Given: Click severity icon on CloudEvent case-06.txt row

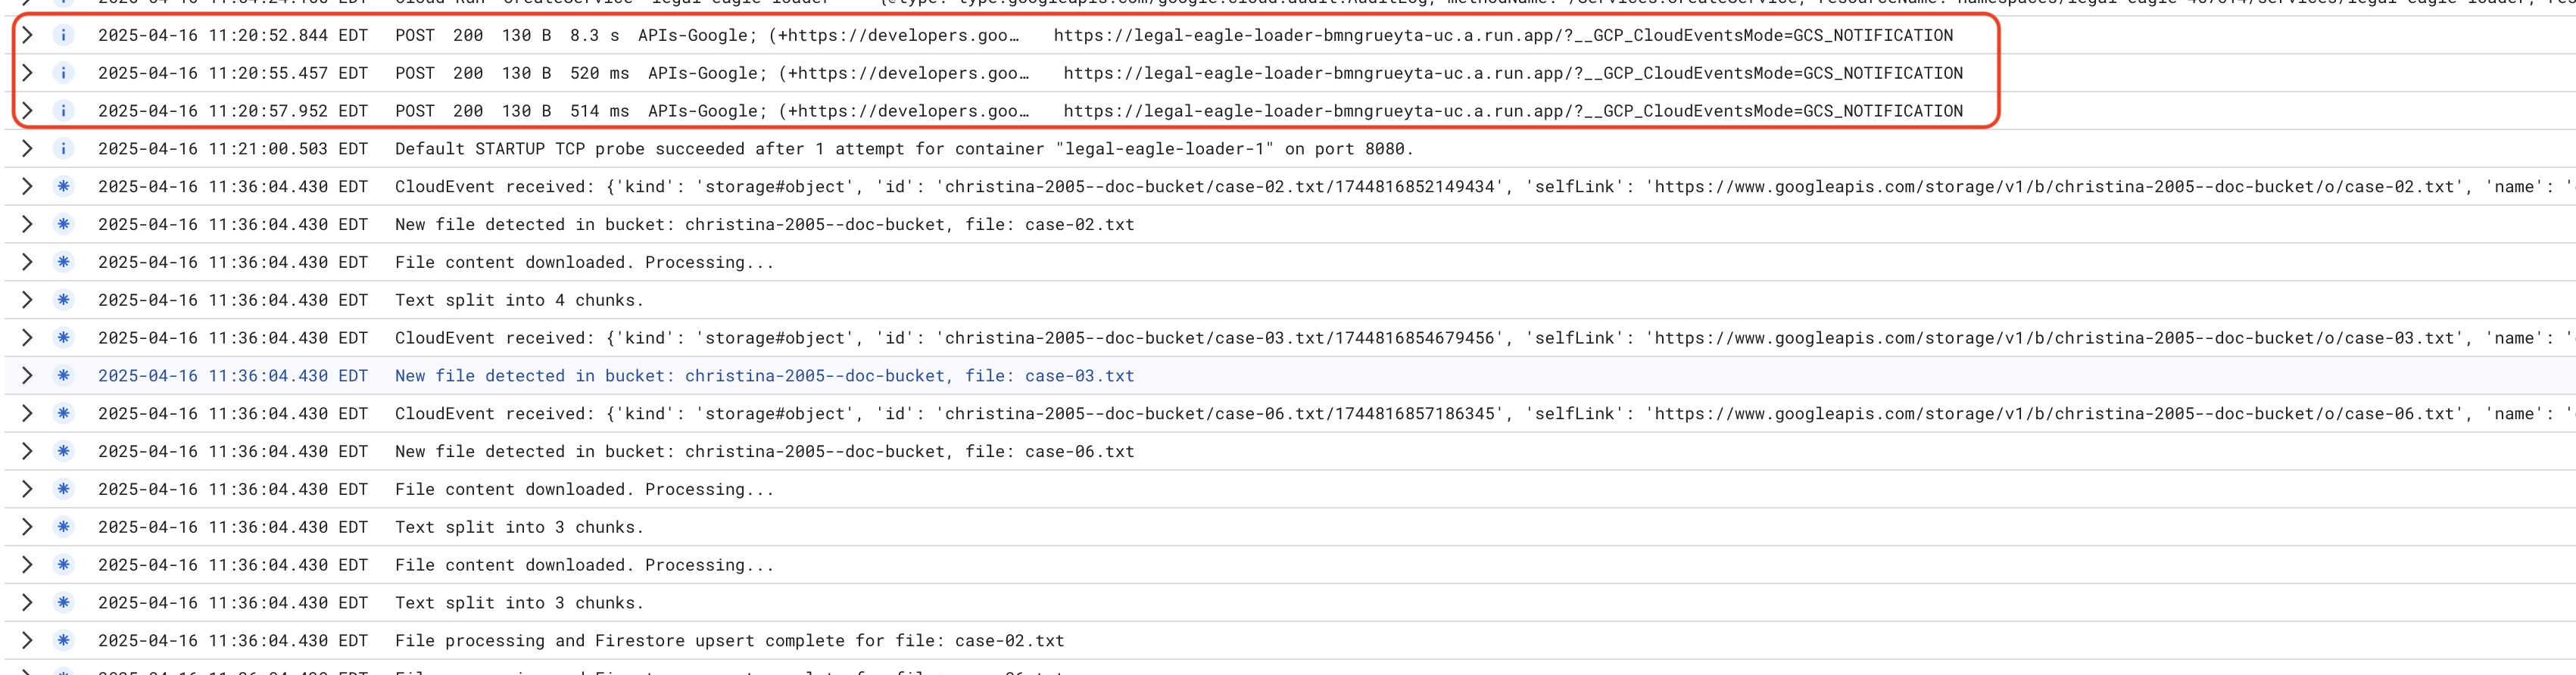Looking at the screenshot, I should click(x=63, y=414).
